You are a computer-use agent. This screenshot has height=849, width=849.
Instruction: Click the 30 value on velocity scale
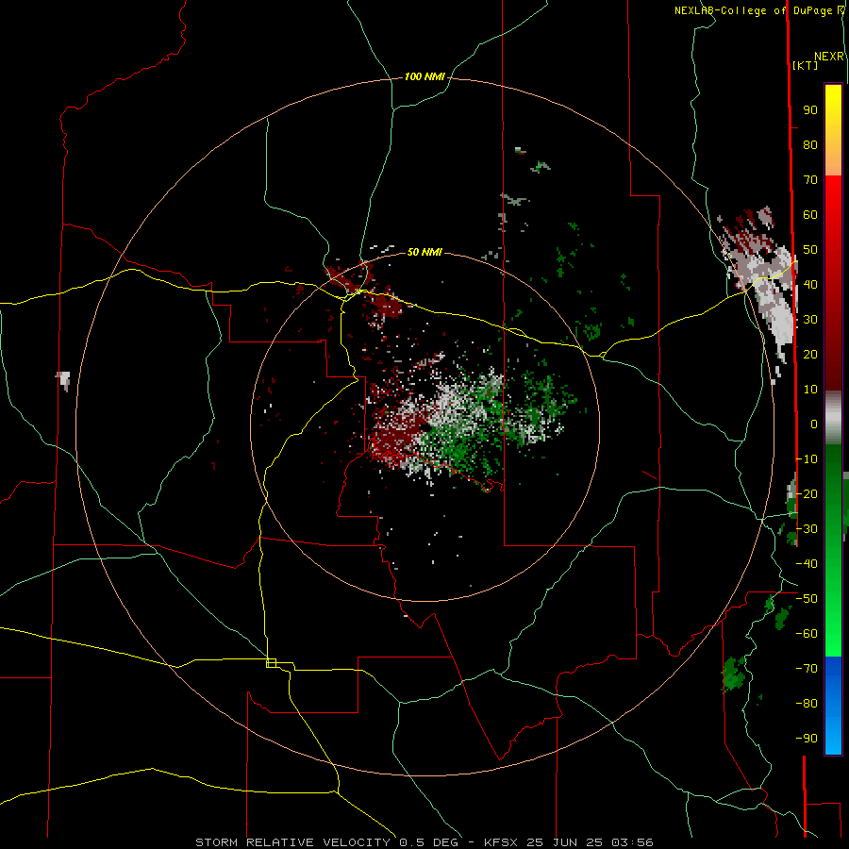[810, 320]
